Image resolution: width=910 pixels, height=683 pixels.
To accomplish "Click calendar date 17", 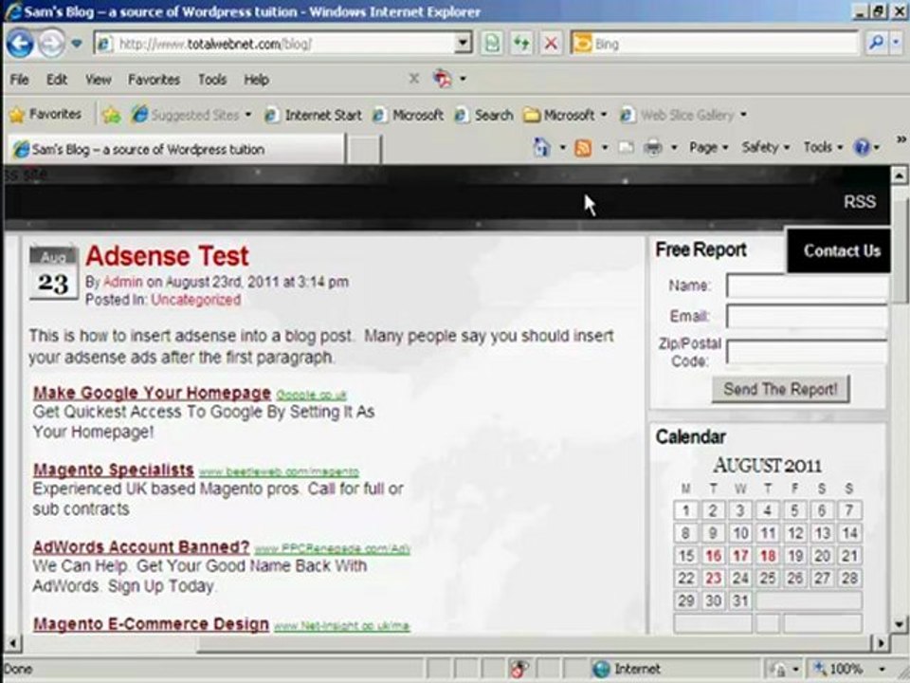I will (x=740, y=556).
